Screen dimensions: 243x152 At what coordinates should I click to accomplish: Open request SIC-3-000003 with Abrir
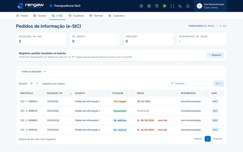point(215,120)
